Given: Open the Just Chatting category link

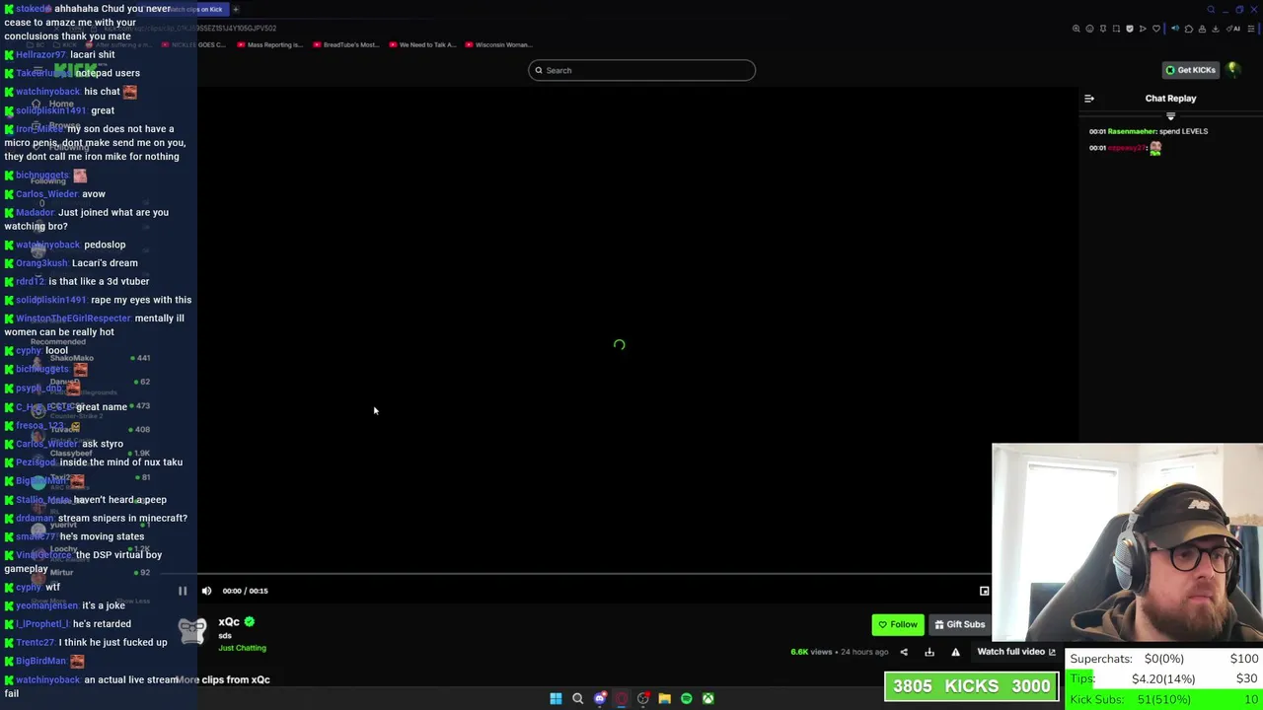Looking at the screenshot, I should point(242,648).
